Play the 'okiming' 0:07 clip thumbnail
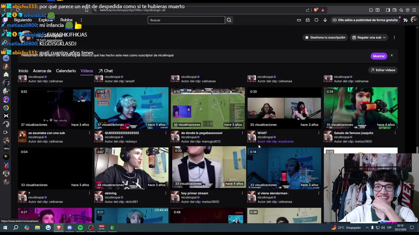 (131, 168)
